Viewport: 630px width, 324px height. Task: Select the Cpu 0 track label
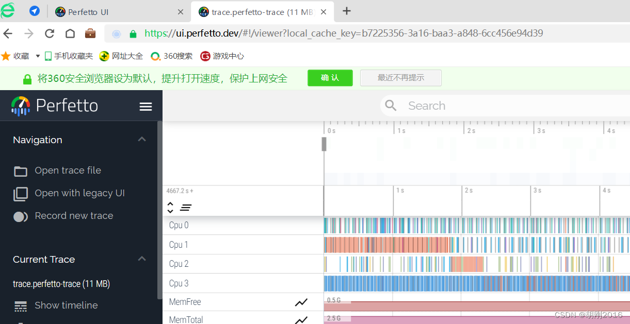179,225
